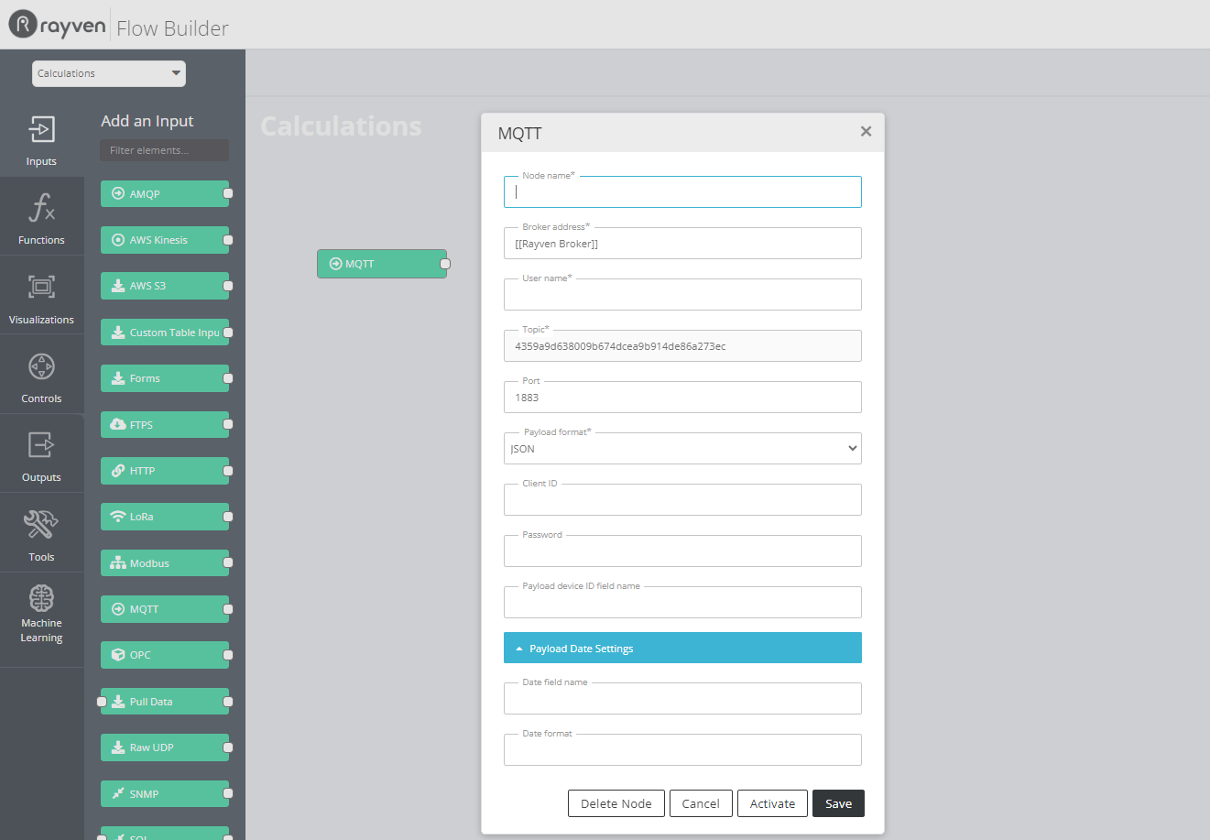This screenshot has height=840, width=1210.
Task: Select the MQTT element in input list
Action: point(165,609)
